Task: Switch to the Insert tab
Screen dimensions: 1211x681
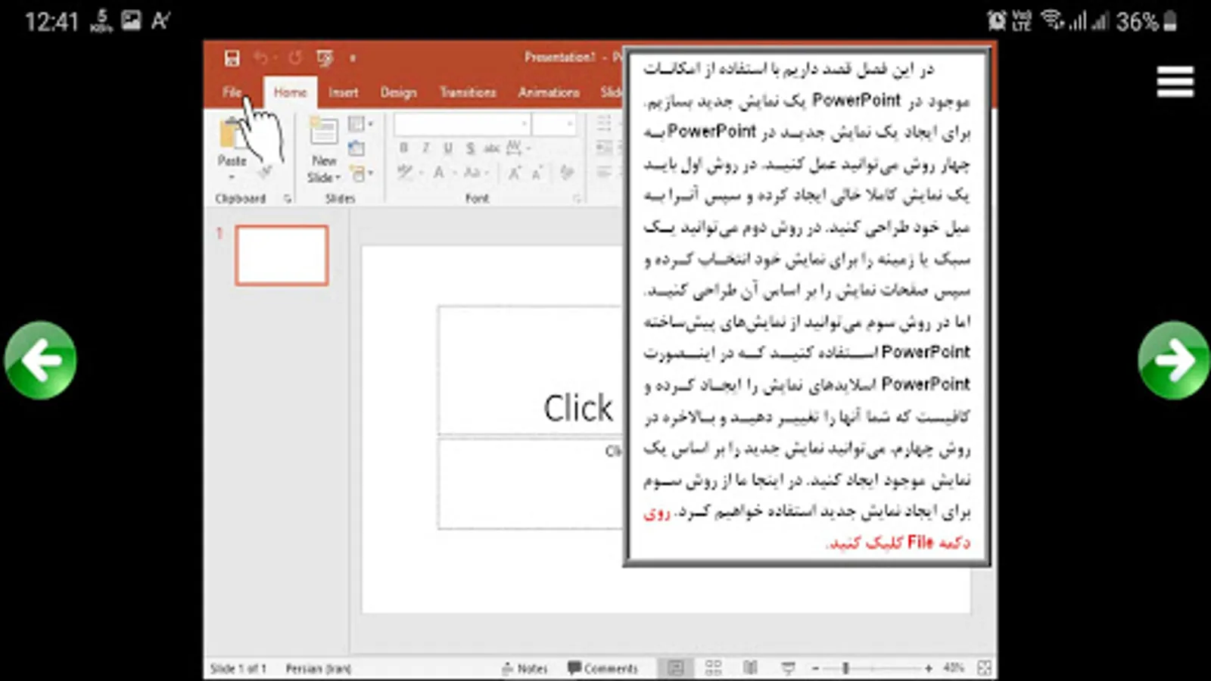Action: click(343, 92)
